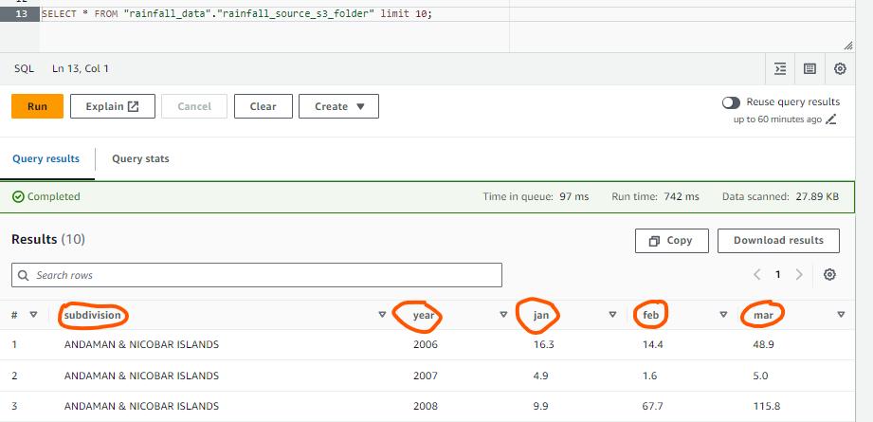Open the results table preferences gear
The image size is (873, 422).
(x=829, y=274)
